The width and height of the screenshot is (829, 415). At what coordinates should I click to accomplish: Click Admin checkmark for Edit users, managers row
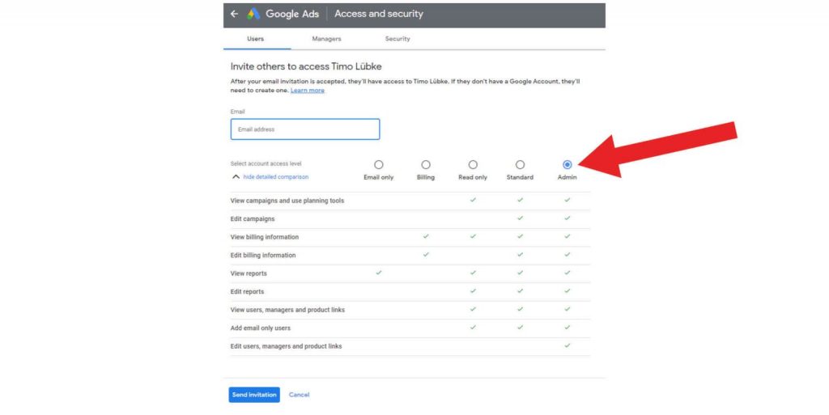pos(567,345)
